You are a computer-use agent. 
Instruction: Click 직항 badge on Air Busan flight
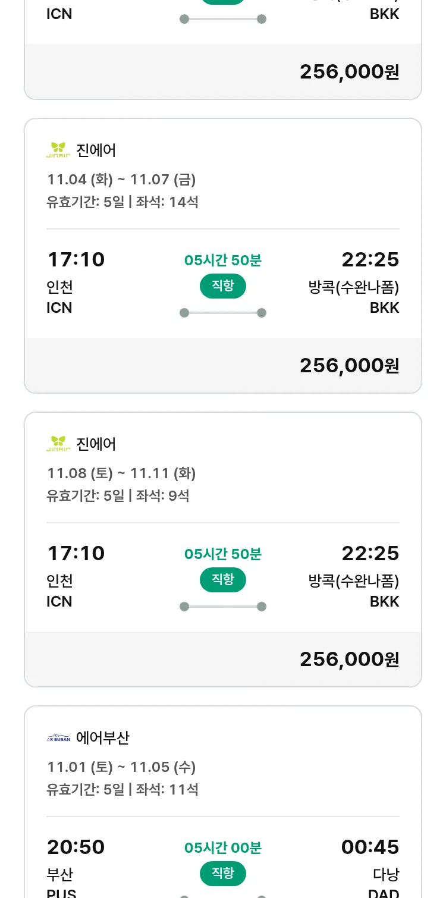pyautogui.click(x=222, y=874)
